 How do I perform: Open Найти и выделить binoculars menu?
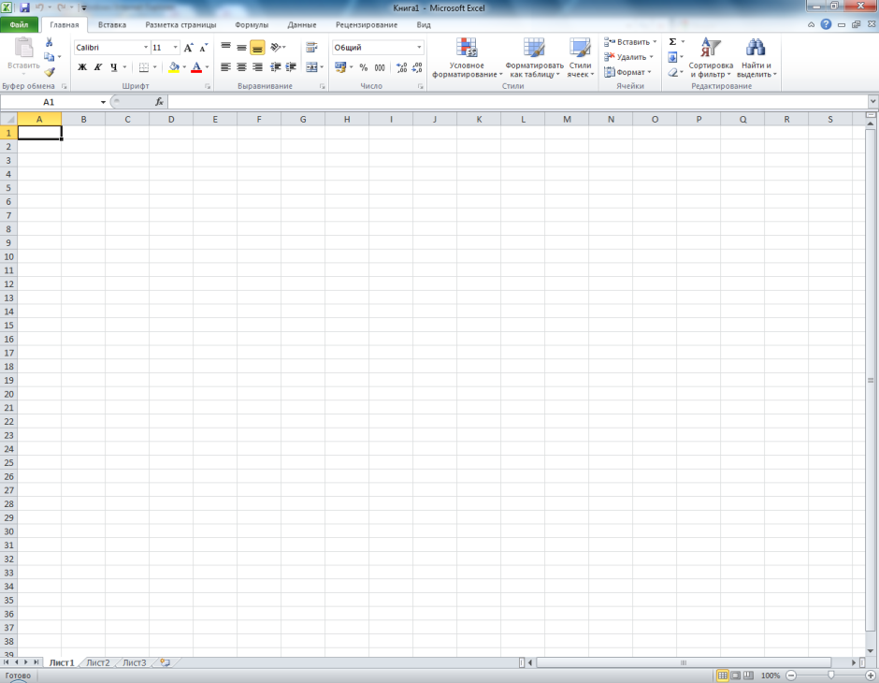tap(757, 58)
